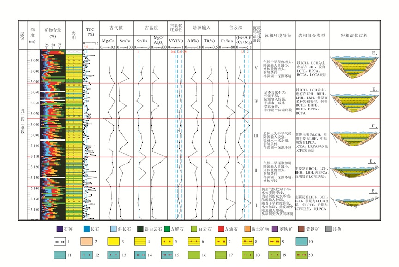Screen dimensions: 399x267
Task: Click stage label V
Action: click(256, 68)
